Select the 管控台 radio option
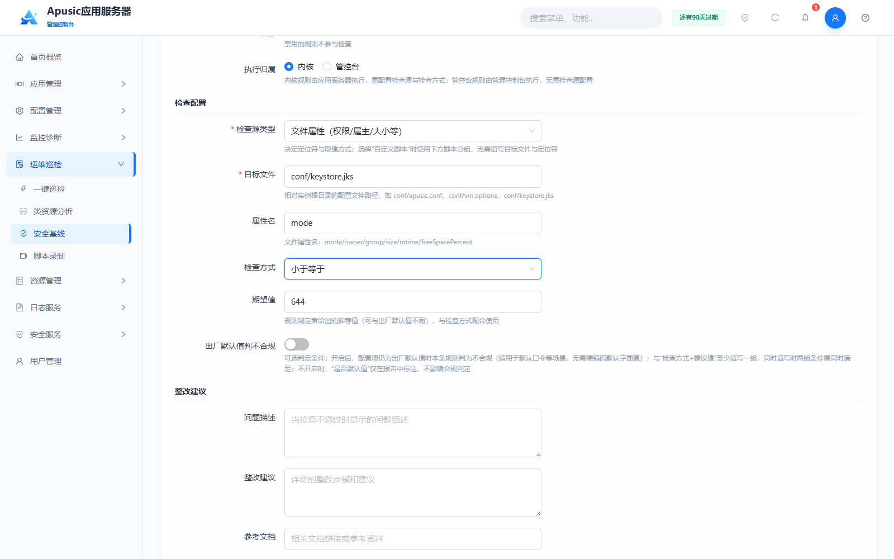The height and width of the screenshot is (559, 894). [x=327, y=67]
